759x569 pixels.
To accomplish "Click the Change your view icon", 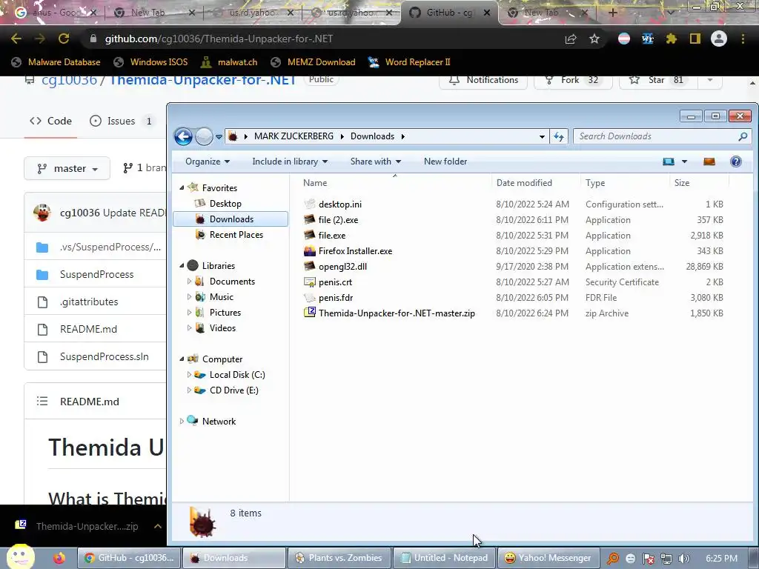I will pyautogui.click(x=669, y=162).
